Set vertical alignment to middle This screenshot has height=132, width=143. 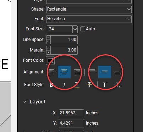click(x=105, y=72)
